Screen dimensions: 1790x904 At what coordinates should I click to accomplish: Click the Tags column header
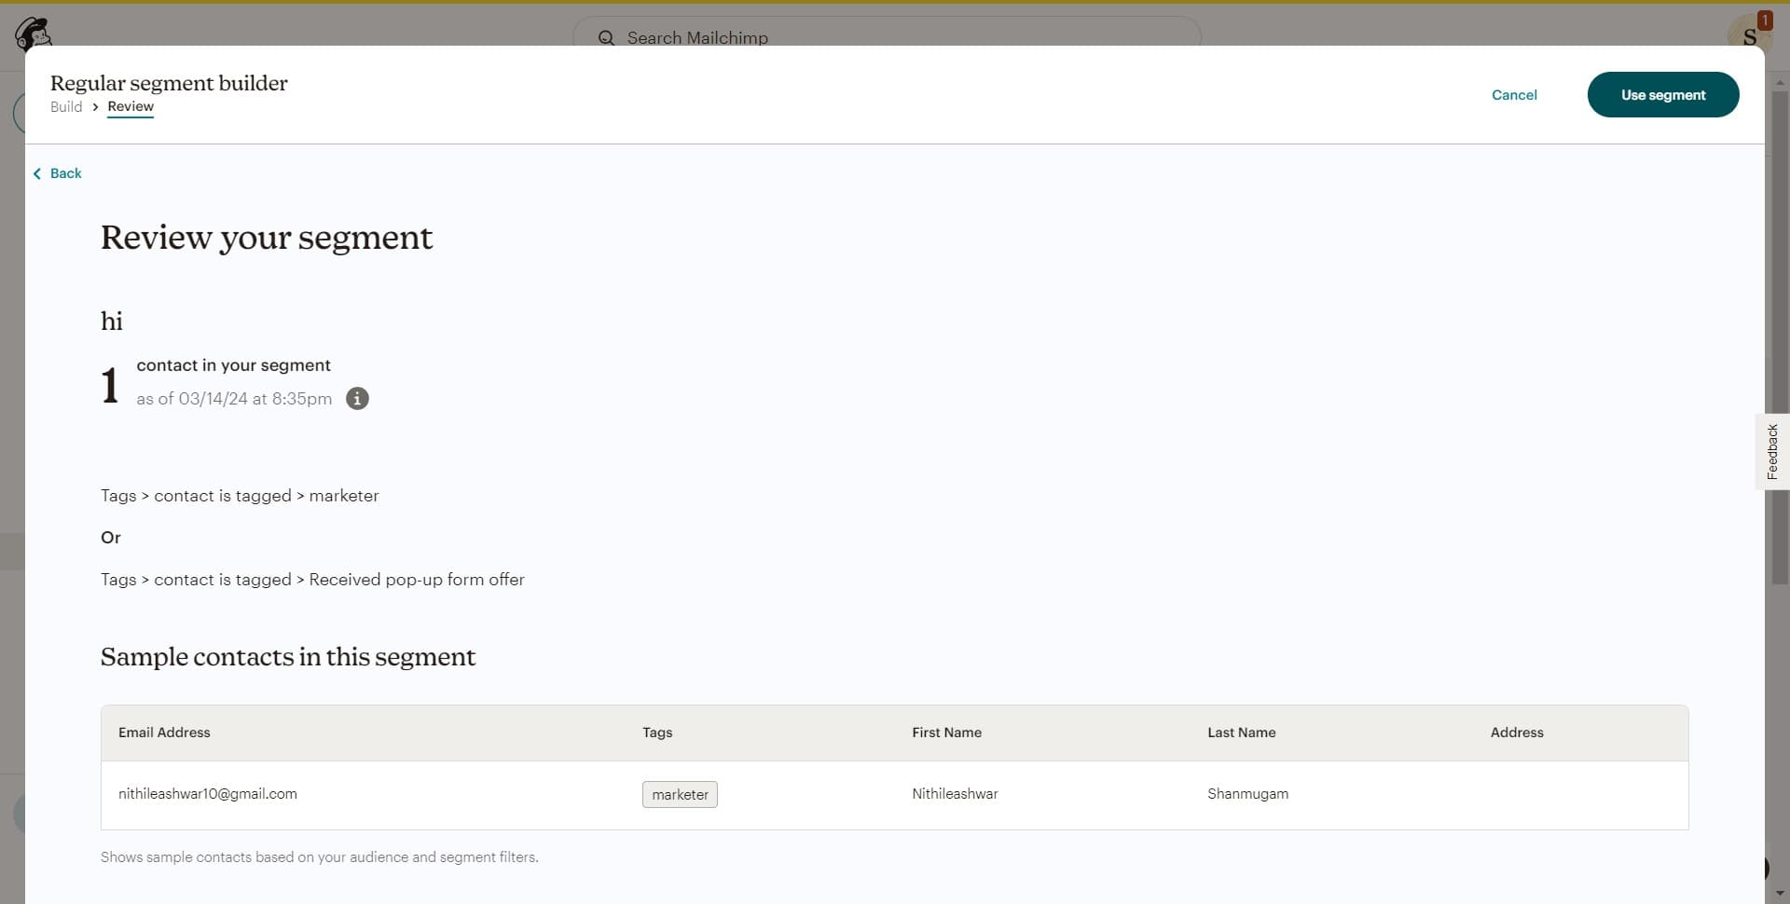[x=657, y=733]
